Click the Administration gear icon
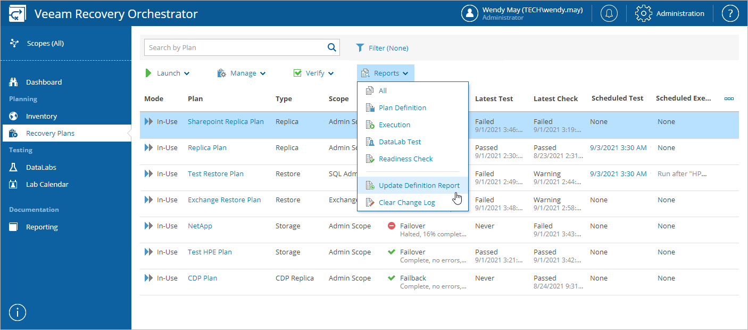Screen dimensions: 748x330 644,13
